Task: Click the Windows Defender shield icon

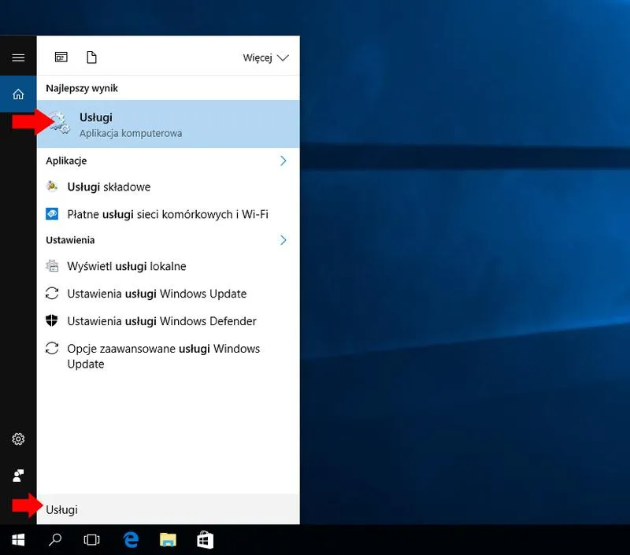Action: [53, 320]
